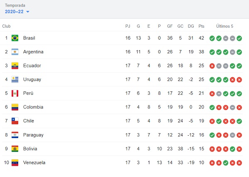Open the Venezuela team link
The height and width of the screenshot is (177, 249).
(x=34, y=163)
